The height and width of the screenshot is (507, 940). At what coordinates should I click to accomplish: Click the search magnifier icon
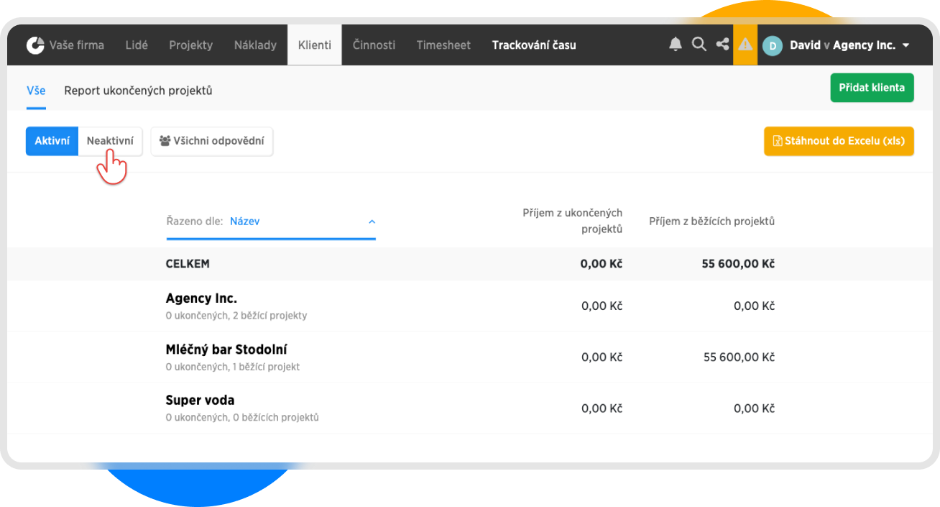click(699, 45)
